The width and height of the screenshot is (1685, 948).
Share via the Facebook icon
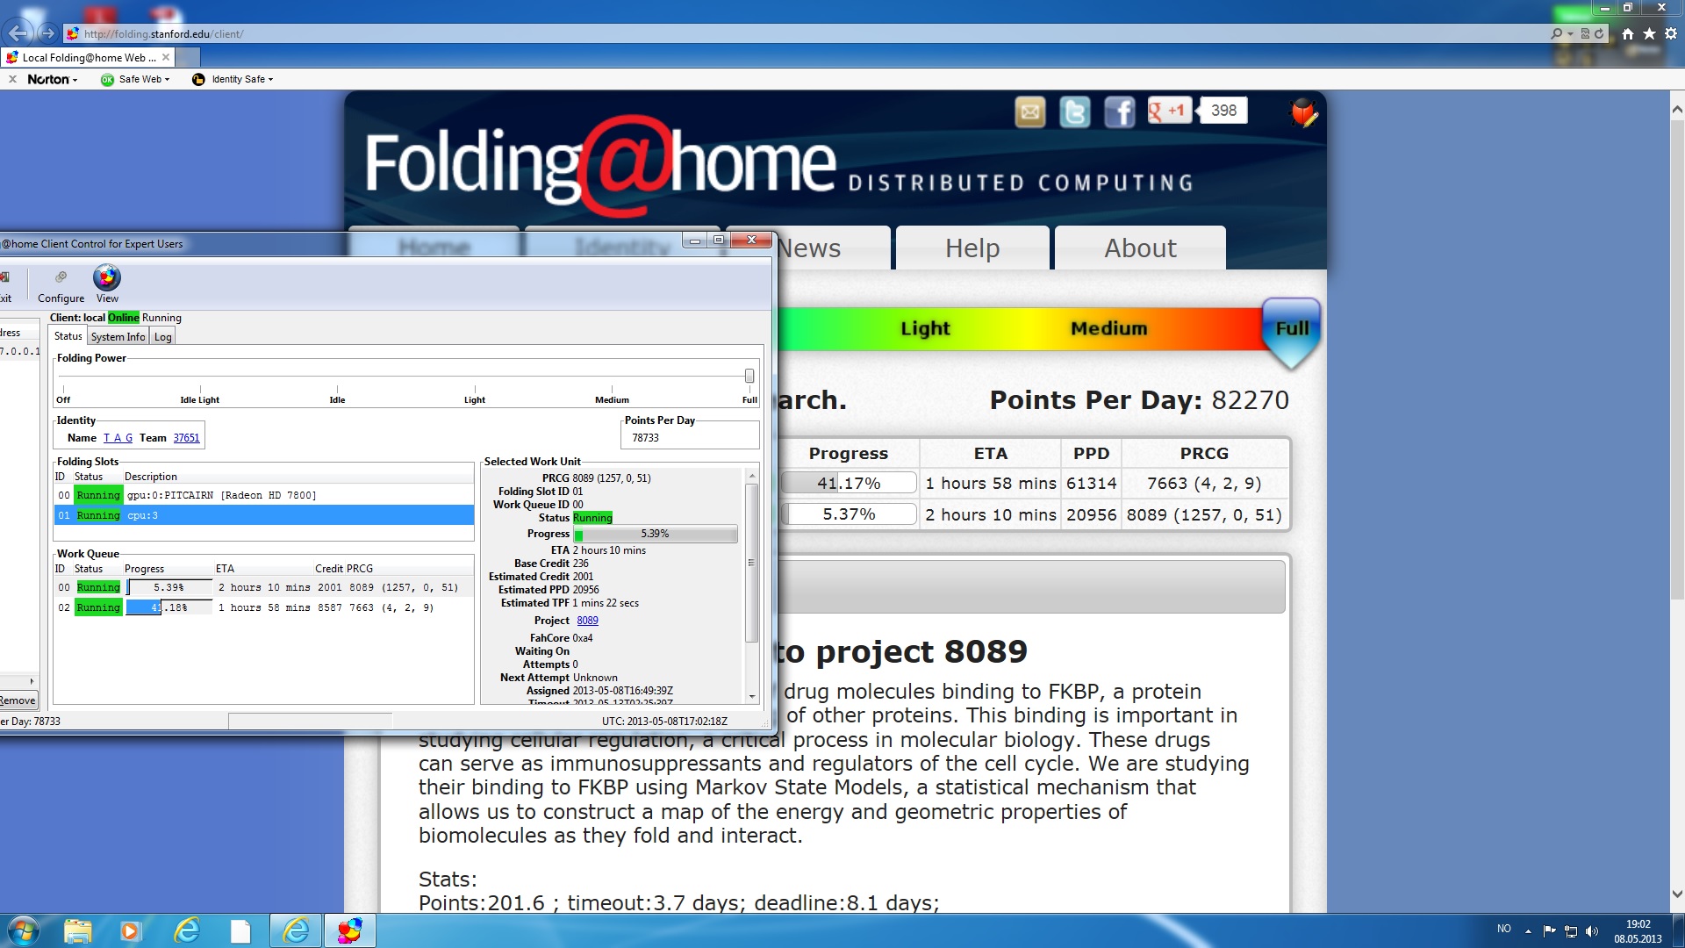[x=1119, y=112]
